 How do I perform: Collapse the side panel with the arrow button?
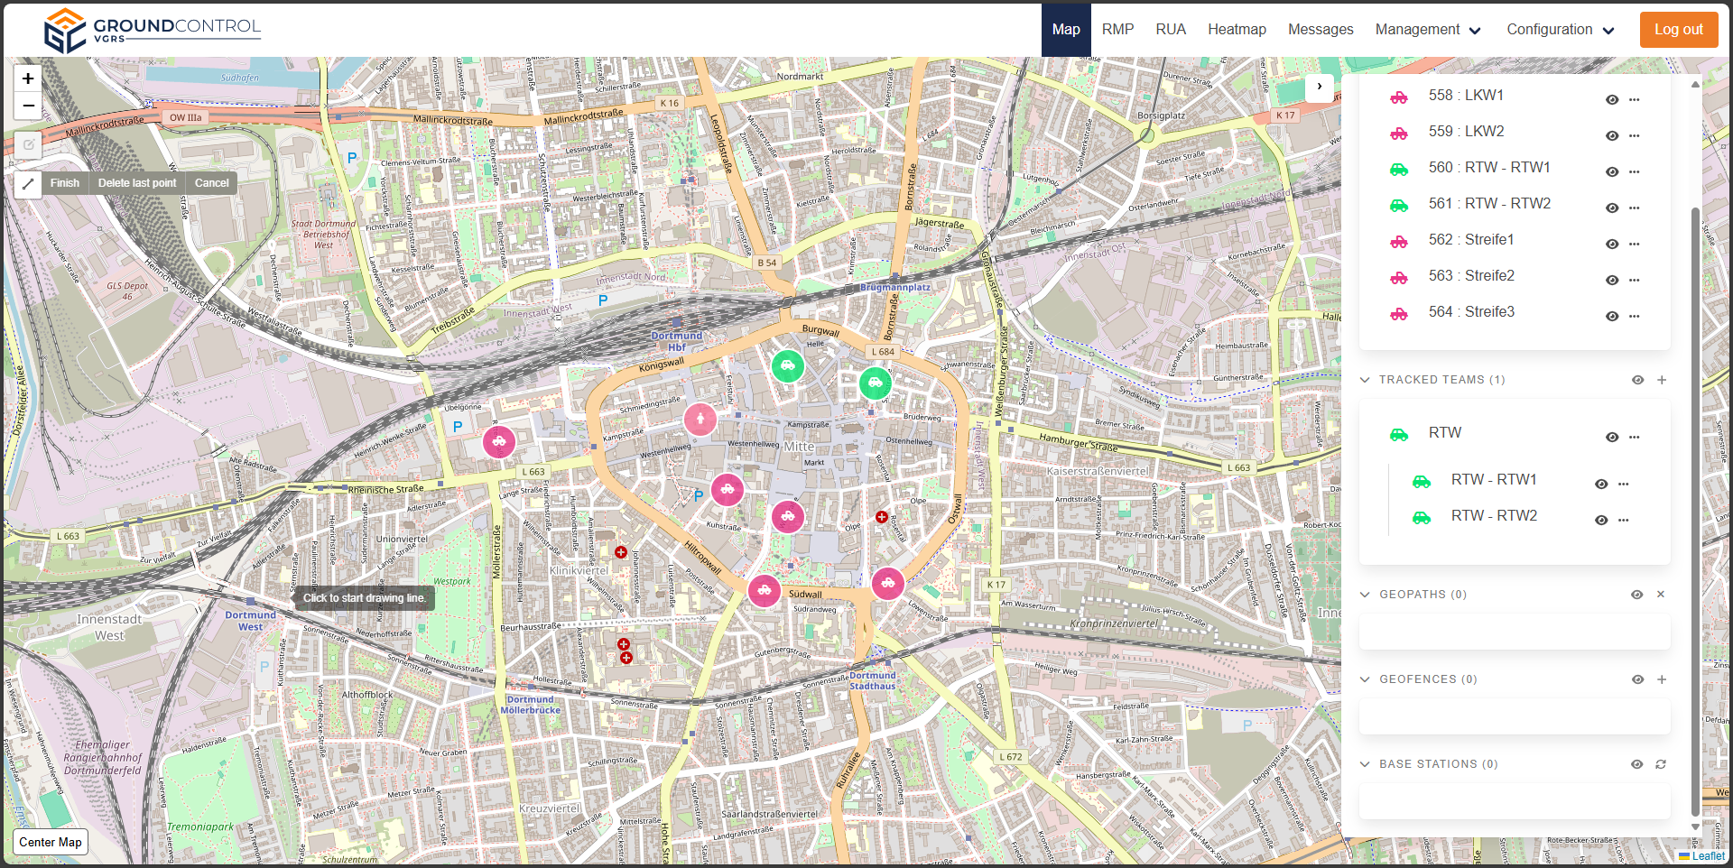(x=1319, y=87)
